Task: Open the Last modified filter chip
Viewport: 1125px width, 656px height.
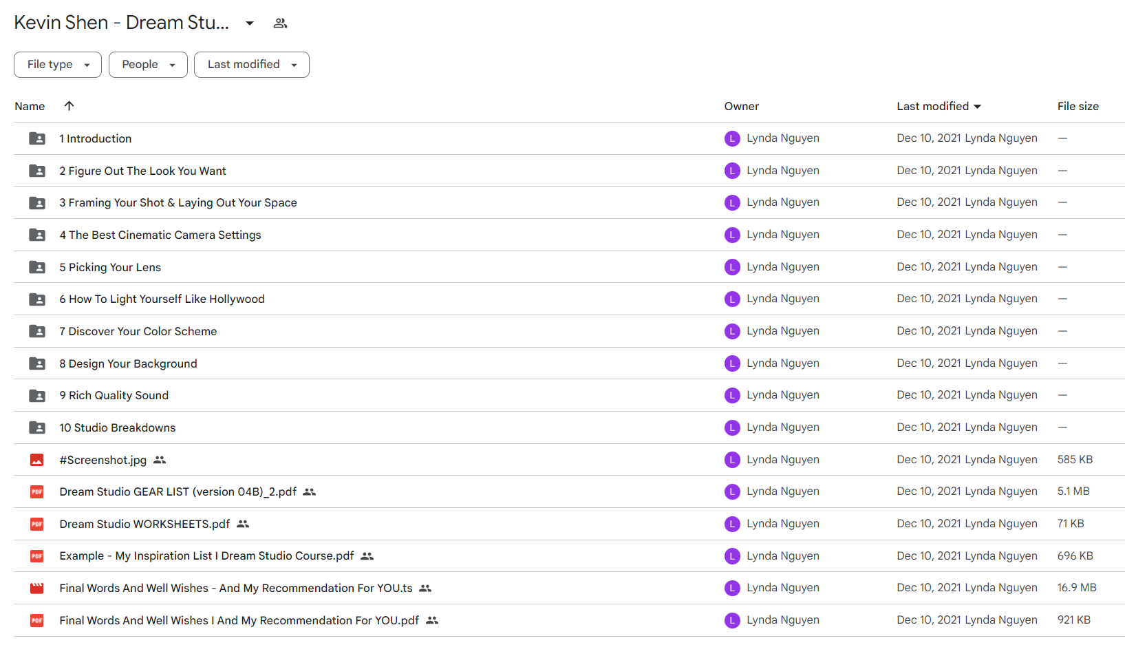Action: 252,65
